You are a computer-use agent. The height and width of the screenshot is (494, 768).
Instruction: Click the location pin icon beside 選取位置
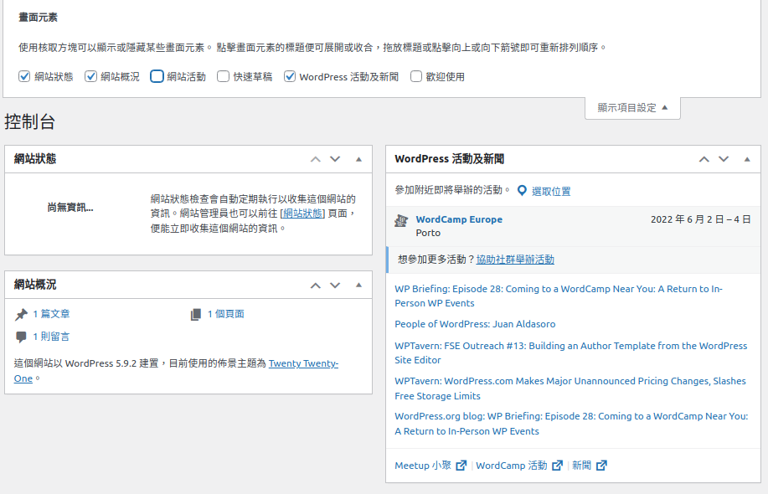(x=522, y=191)
